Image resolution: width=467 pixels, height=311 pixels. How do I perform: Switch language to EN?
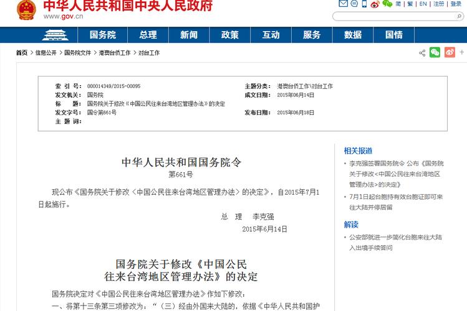coord(423,4)
